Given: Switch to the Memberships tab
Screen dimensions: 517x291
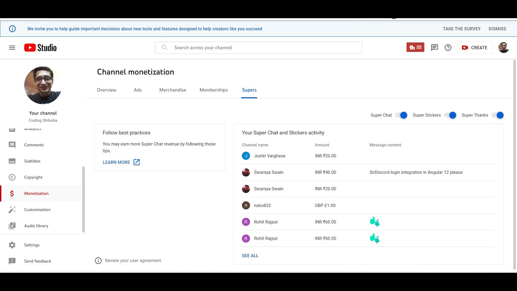Looking at the screenshot, I should click(x=214, y=90).
